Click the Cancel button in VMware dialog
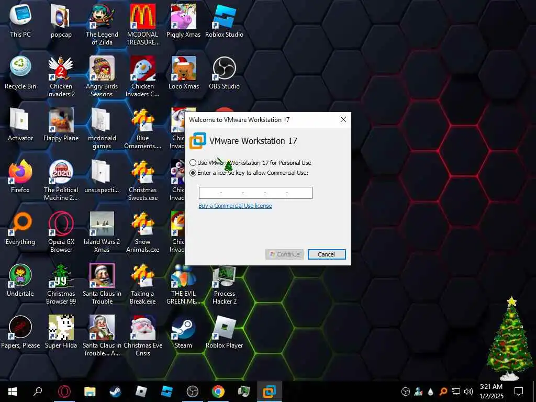 327,254
